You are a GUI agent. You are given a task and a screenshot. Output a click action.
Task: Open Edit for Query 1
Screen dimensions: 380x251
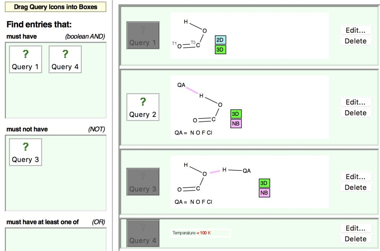pos(356,30)
